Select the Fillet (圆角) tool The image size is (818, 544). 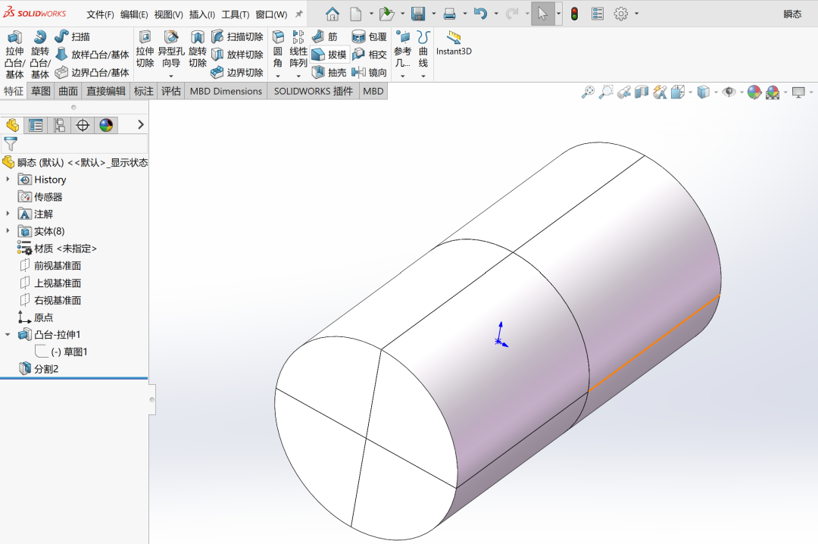278,49
